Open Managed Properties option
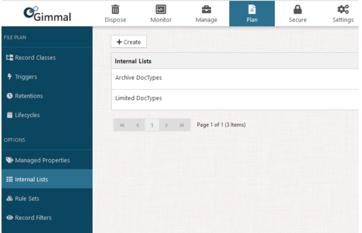The height and width of the screenshot is (233, 362). point(42,160)
